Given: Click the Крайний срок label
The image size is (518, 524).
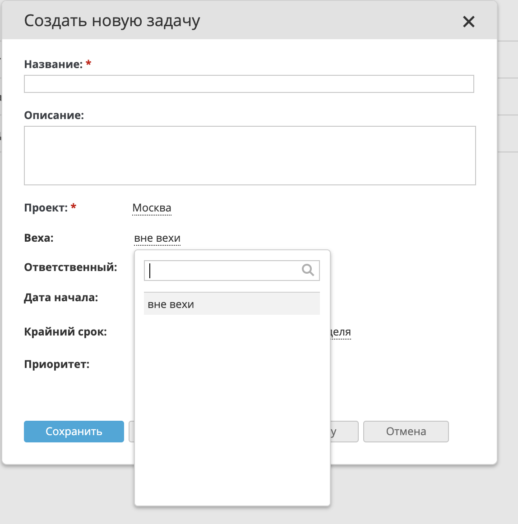Looking at the screenshot, I should pos(65,332).
